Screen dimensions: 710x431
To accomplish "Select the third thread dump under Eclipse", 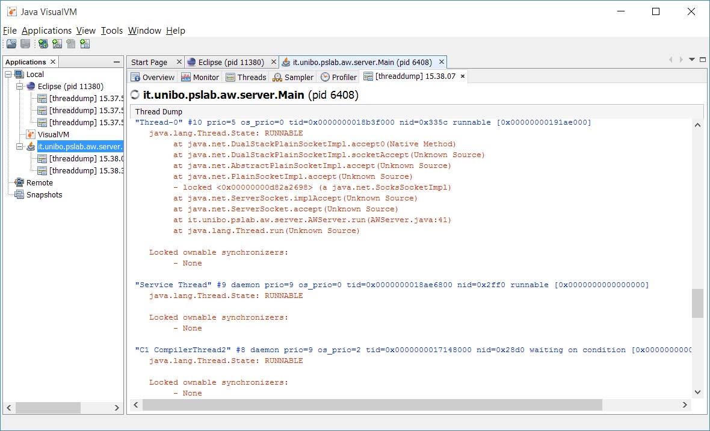I will click(86, 122).
